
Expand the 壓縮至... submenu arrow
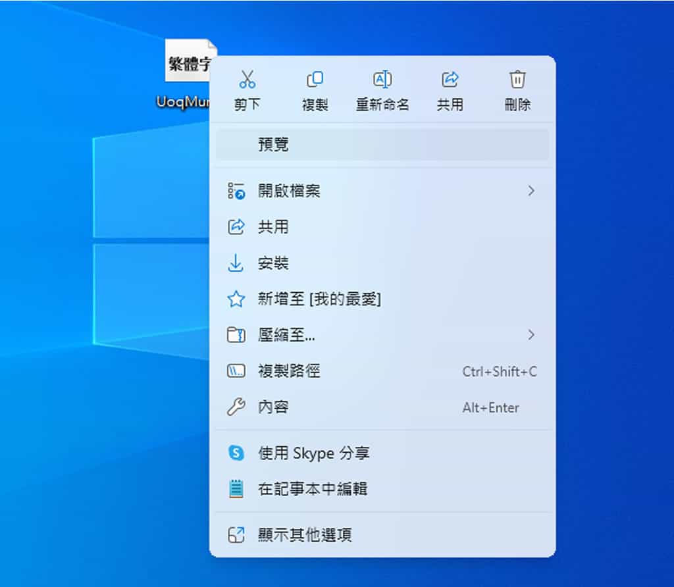pos(531,335)
